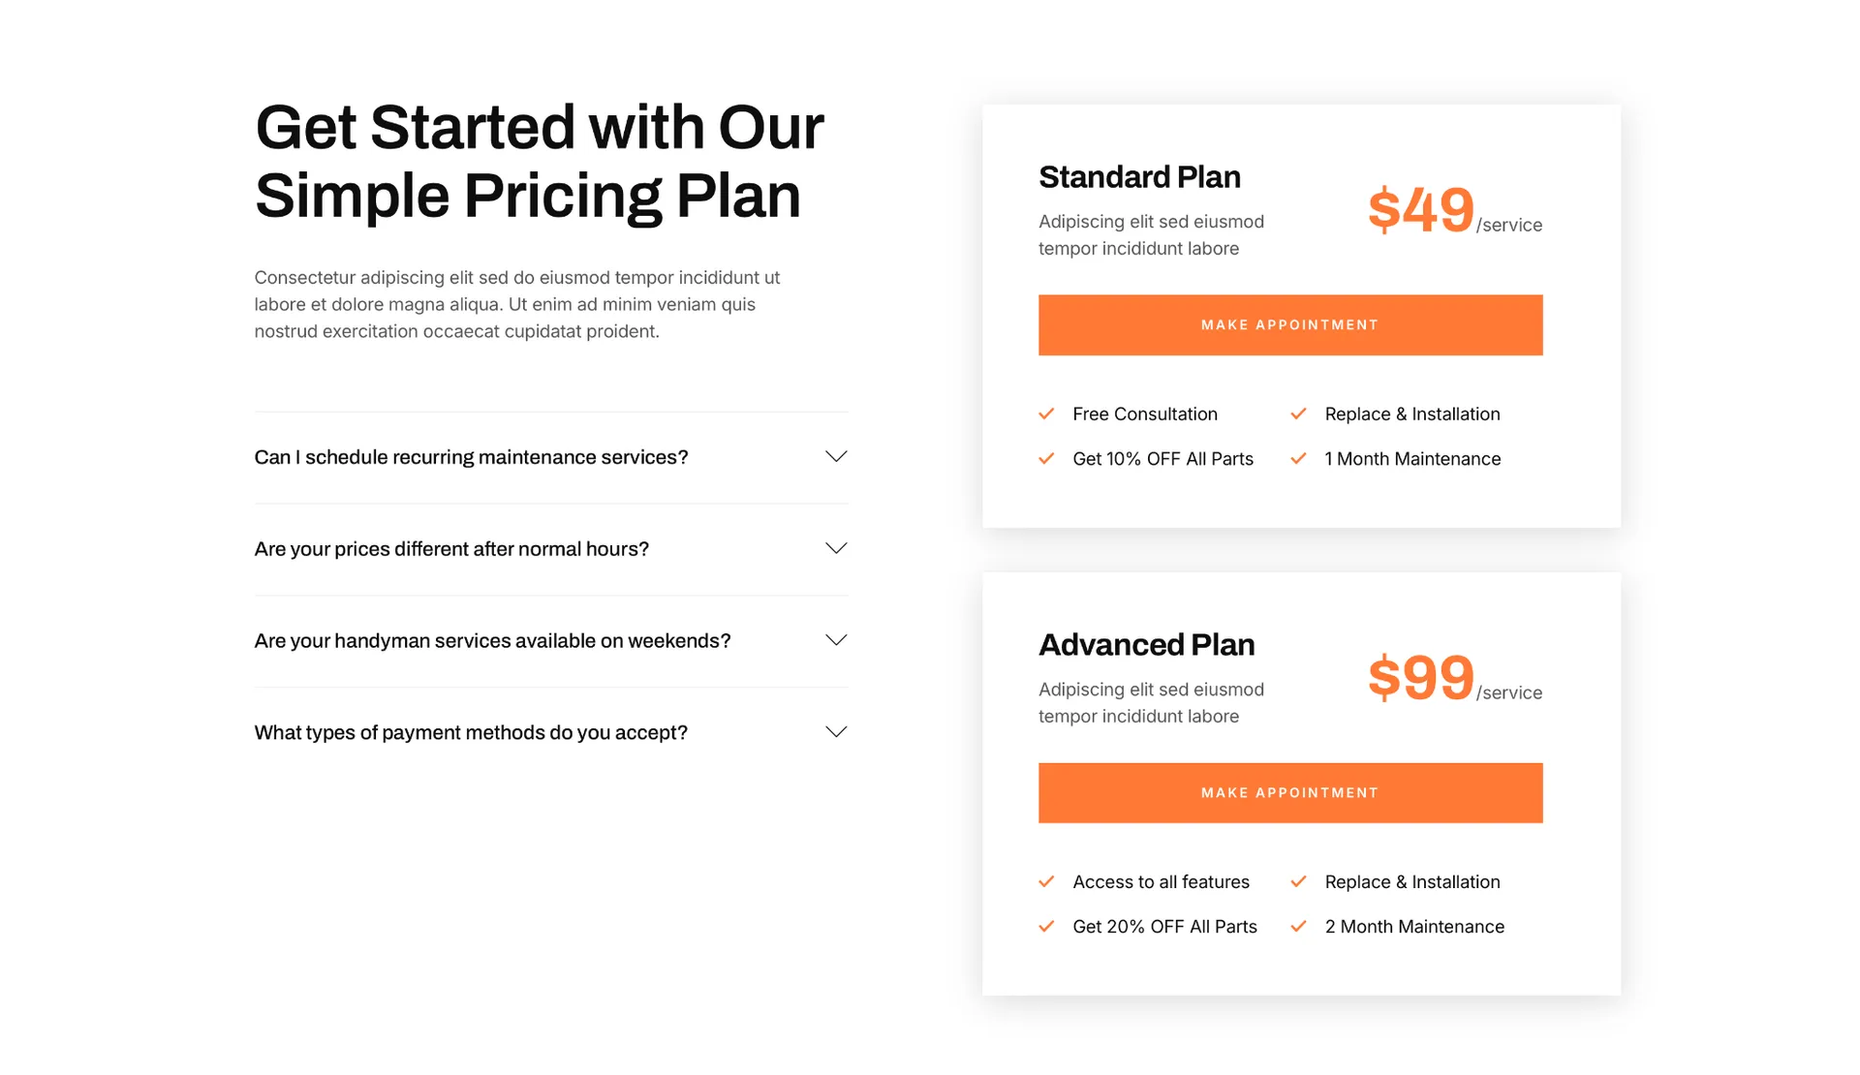Click checkmark icon next to Get 10% OFF All Parts
Screen dimensions: 1860x1075
(1046, 458)
